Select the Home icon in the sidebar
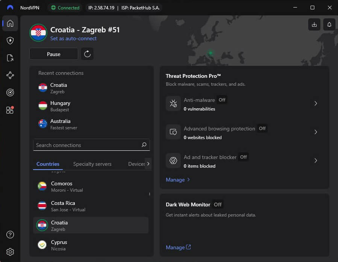 pos(10,23)
